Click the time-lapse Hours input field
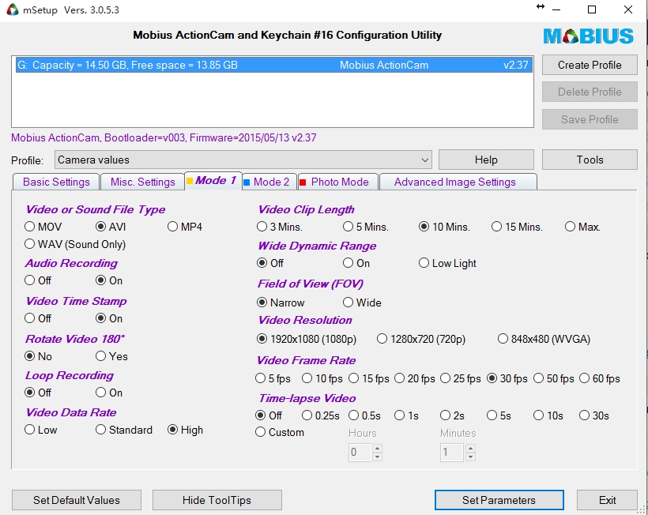Screen dimensions: 648x515 click(360, 453)
